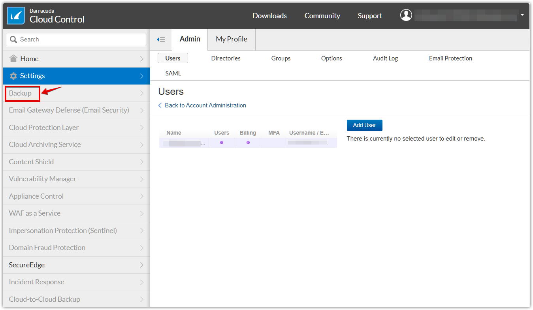Select Settings in sidebar

coord(77,76)
